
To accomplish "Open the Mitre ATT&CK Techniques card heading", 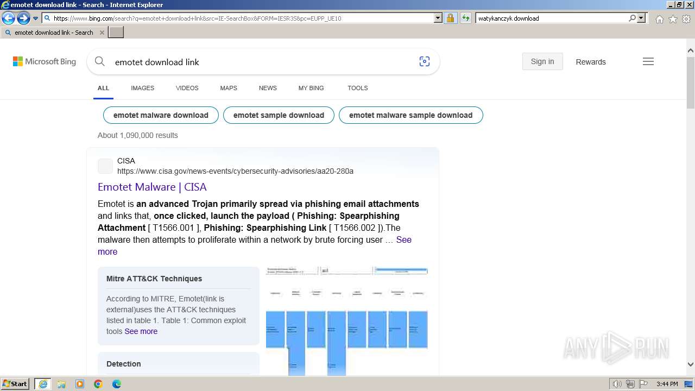I will tap(154, 279).
